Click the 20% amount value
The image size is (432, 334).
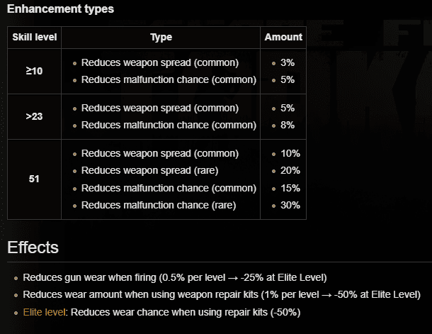tap(290, 170)
